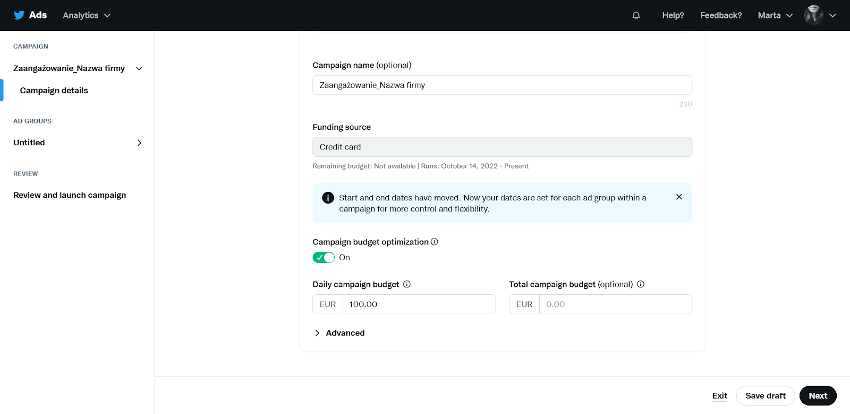Collapse the Zaangażowanie_Nazwa firmy campaign chevron

[139, 68]
